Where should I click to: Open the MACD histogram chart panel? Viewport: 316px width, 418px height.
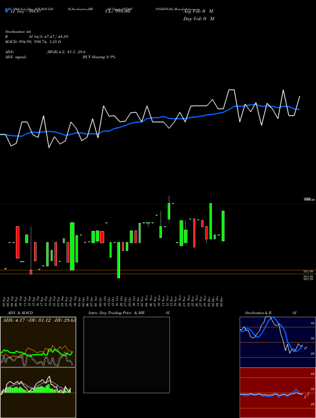[x=38, y=393]
